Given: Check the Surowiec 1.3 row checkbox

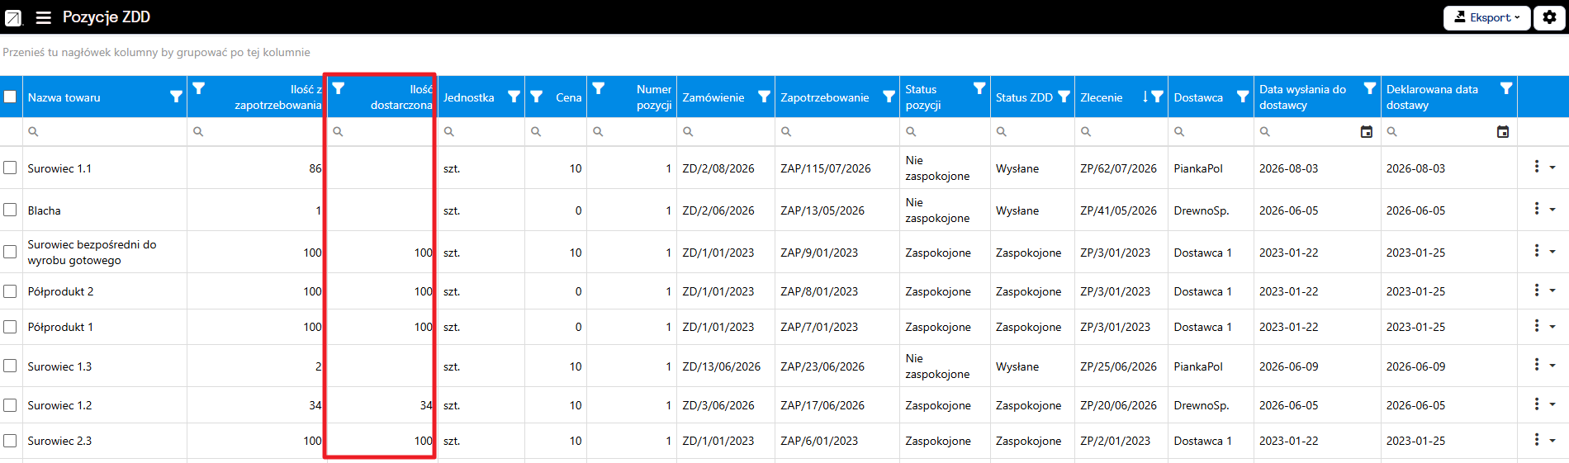Looking at the screenshot, I should [10, 366].
